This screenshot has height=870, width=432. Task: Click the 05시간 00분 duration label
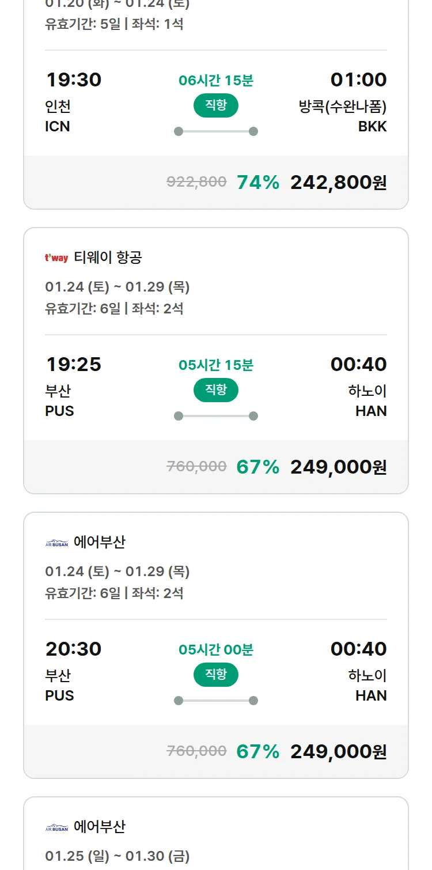215,649
